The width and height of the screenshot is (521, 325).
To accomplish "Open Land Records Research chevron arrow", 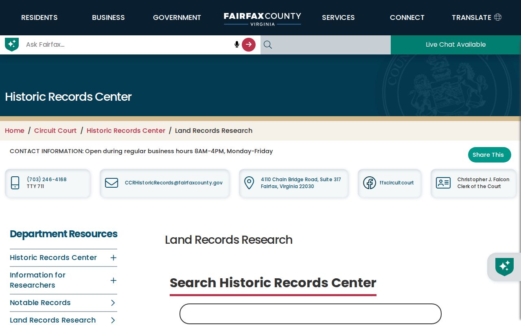I will pyautogui.click(x=113, y=320).
